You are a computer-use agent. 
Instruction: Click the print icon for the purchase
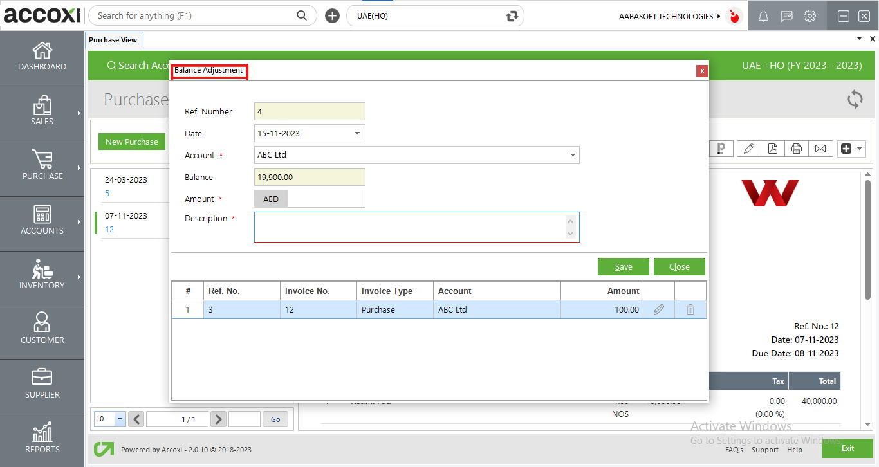point(797,148)
